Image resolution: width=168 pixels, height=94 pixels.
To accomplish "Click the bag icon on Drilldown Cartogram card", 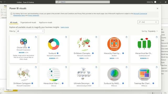I will (36, 67).
